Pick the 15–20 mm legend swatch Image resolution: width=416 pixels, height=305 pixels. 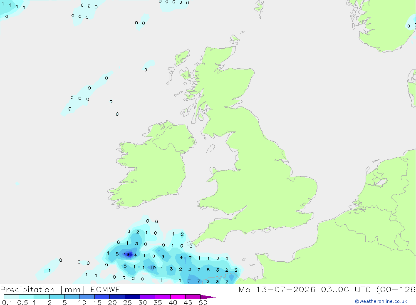[x=102, y=297]
